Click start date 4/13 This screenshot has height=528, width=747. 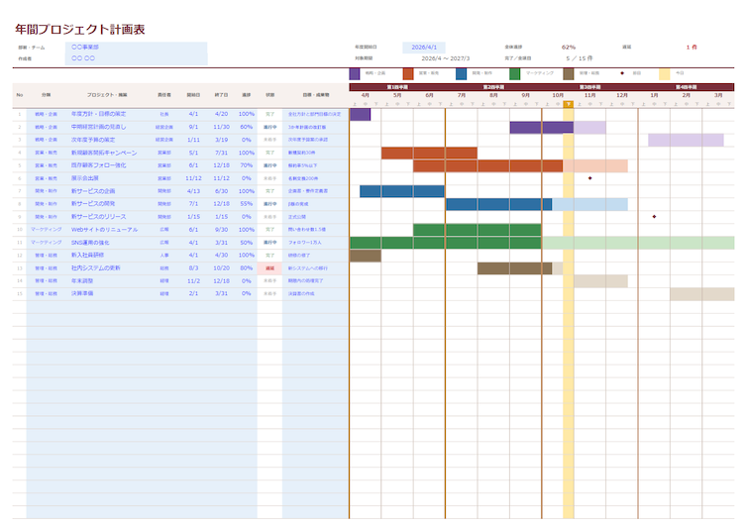coord(193,191)
